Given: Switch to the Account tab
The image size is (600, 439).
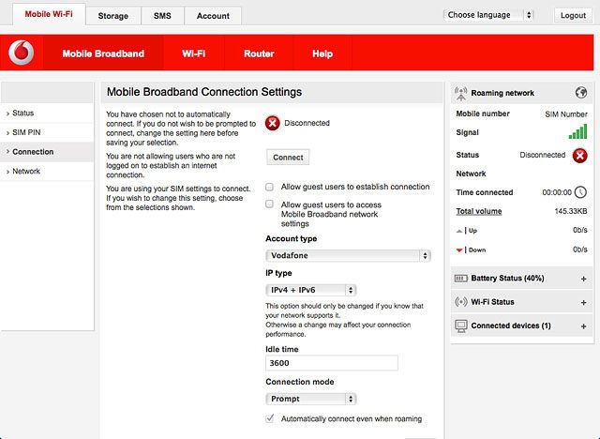Looking at the screenshot, I should (213, 16).
